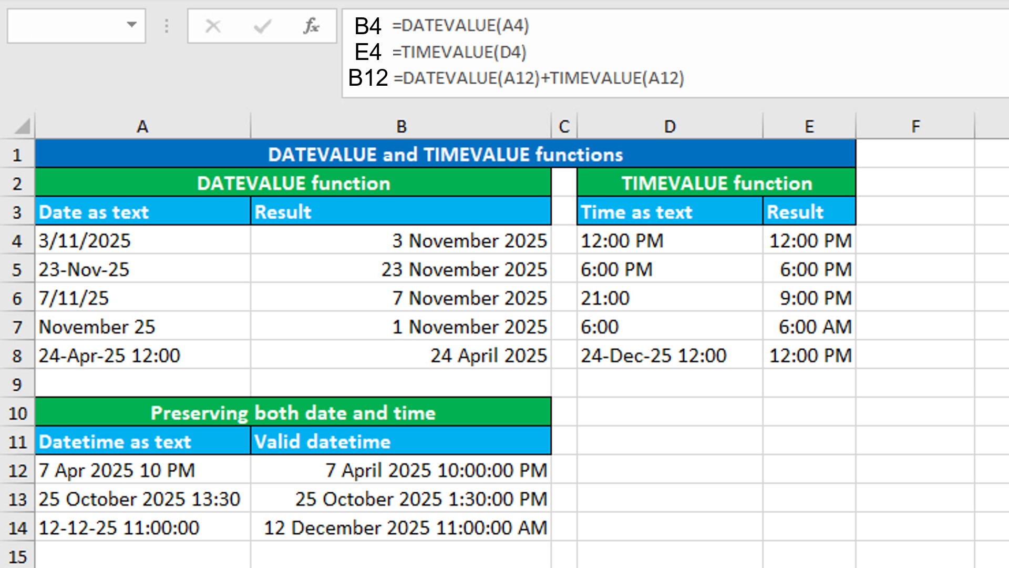This screenshot has width=1009, height=568.
Task: Select column C header
Action: (x=564, y=126)
